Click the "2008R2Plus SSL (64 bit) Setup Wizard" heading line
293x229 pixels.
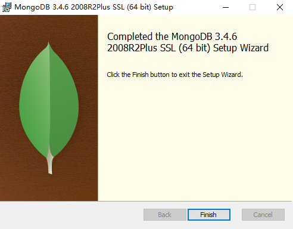click(188, 48)
